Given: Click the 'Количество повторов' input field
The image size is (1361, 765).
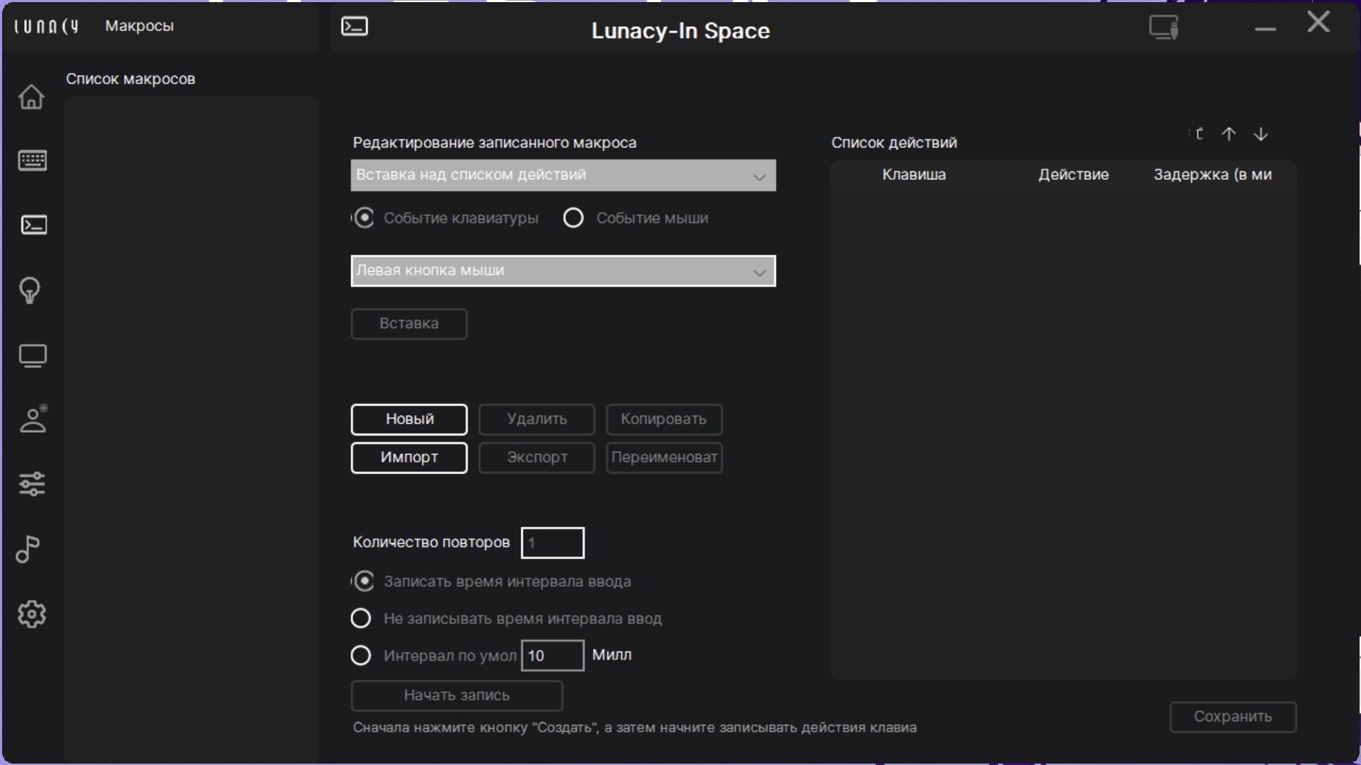Looking at the screenshot, I should (x=553, y=543).
